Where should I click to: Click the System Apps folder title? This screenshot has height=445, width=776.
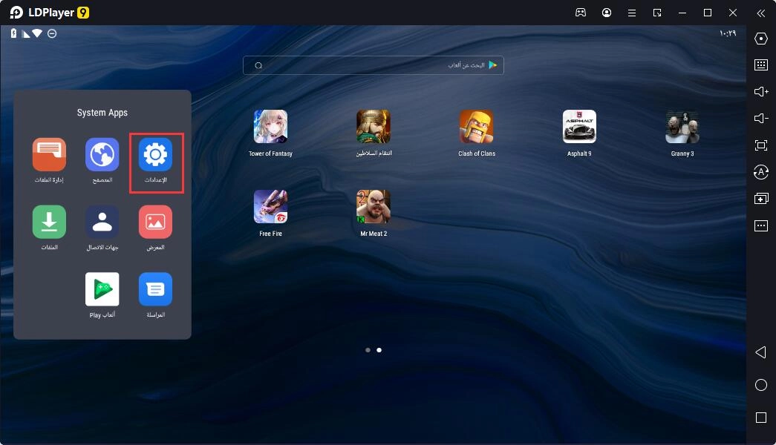tap(102, 113)
